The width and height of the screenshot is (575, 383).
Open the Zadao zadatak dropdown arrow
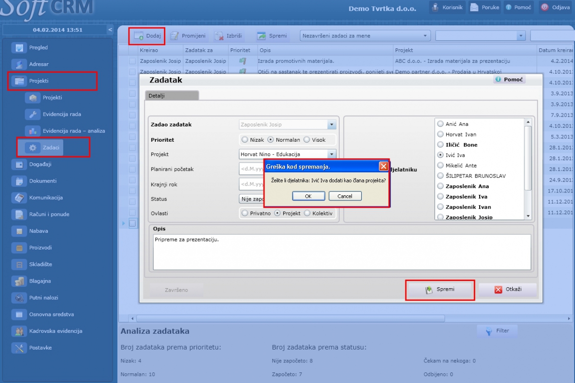click(332, 124)
